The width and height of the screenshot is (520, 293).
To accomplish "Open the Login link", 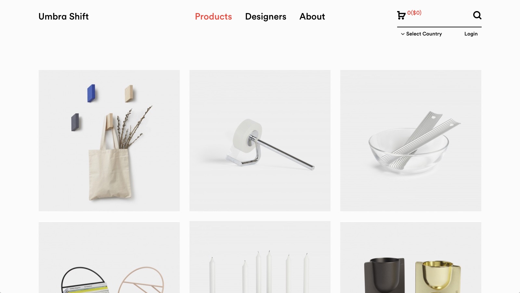I will coord(471,34).
